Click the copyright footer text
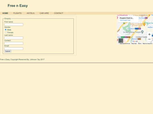This screenshot has height=114, width=153. tap(22, 59)
